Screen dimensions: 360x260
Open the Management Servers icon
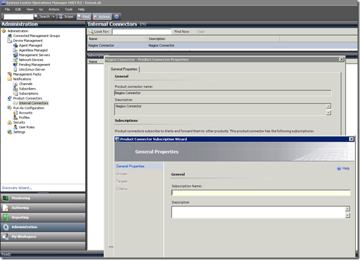[16, 55]
